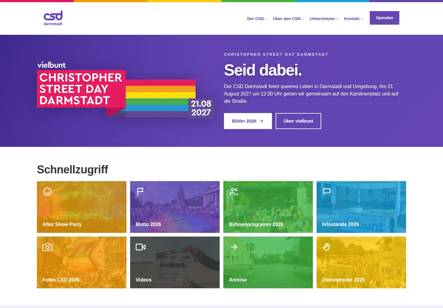Open the Fotos CSD 2026 tile
This screenshot has width=443, height=308.
click(x=82, y=262)
